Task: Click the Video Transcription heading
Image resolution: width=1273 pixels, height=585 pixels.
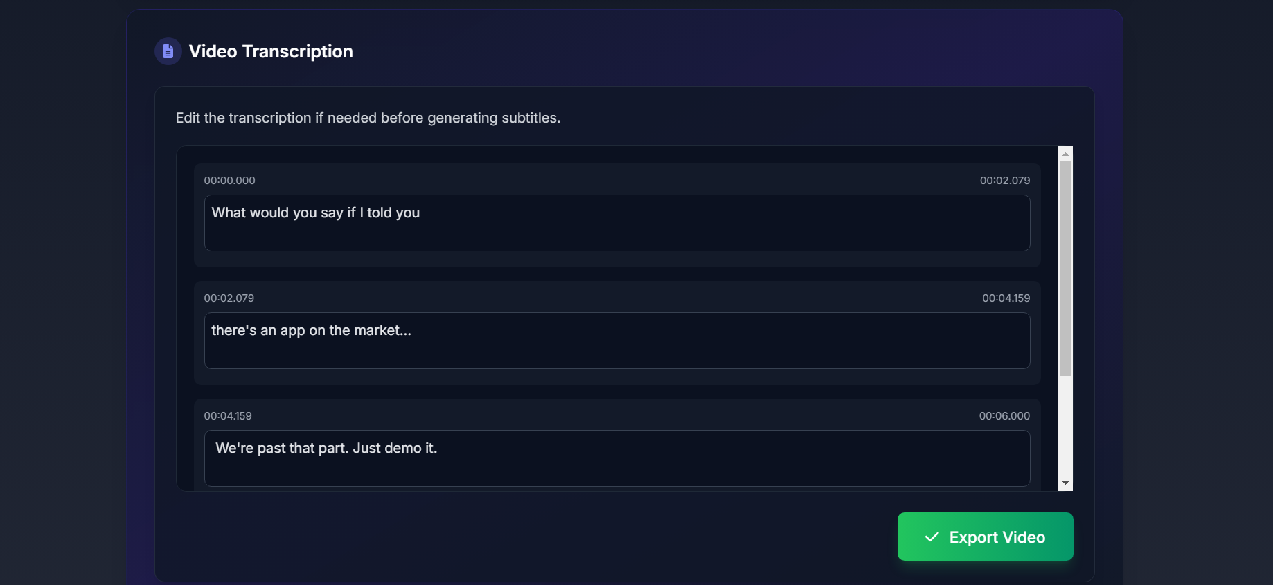Action: pyautogui.click(x=271, y=51)
